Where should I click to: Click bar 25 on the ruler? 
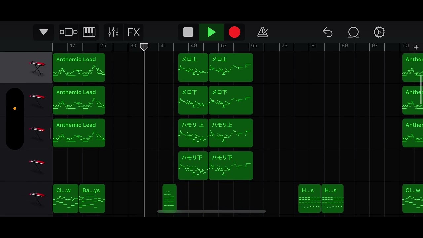(x=103, y=46)
